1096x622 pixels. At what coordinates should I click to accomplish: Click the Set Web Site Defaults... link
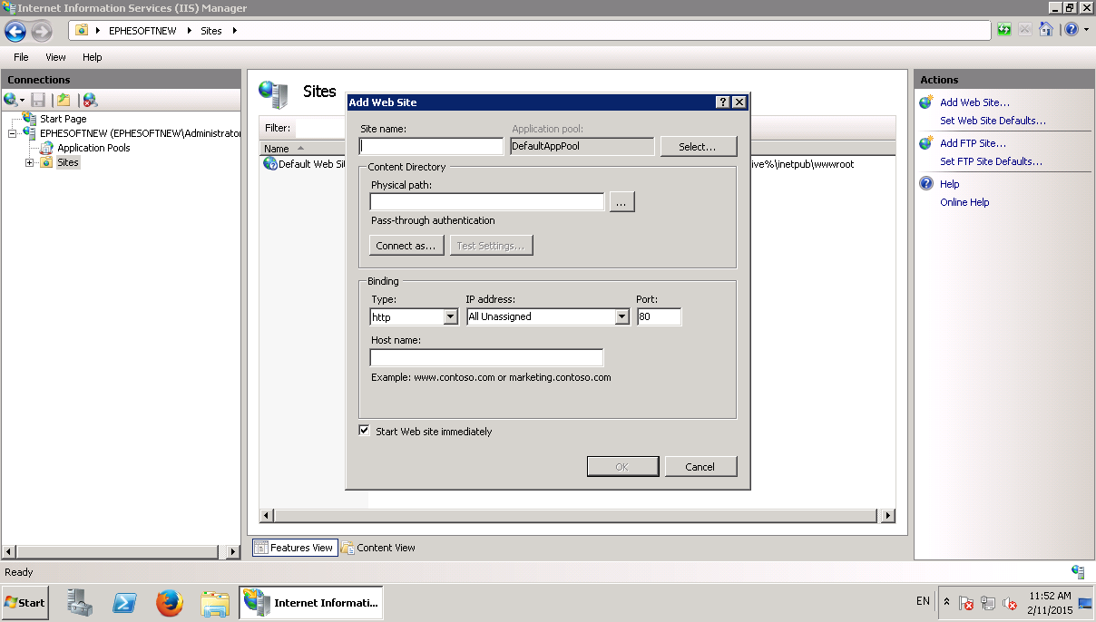pyautogui.click(x=993, y=121)
